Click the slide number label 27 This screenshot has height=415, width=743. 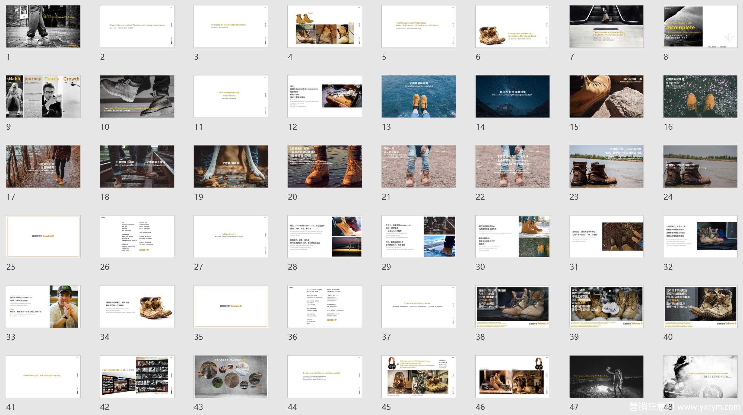(198, 267)
